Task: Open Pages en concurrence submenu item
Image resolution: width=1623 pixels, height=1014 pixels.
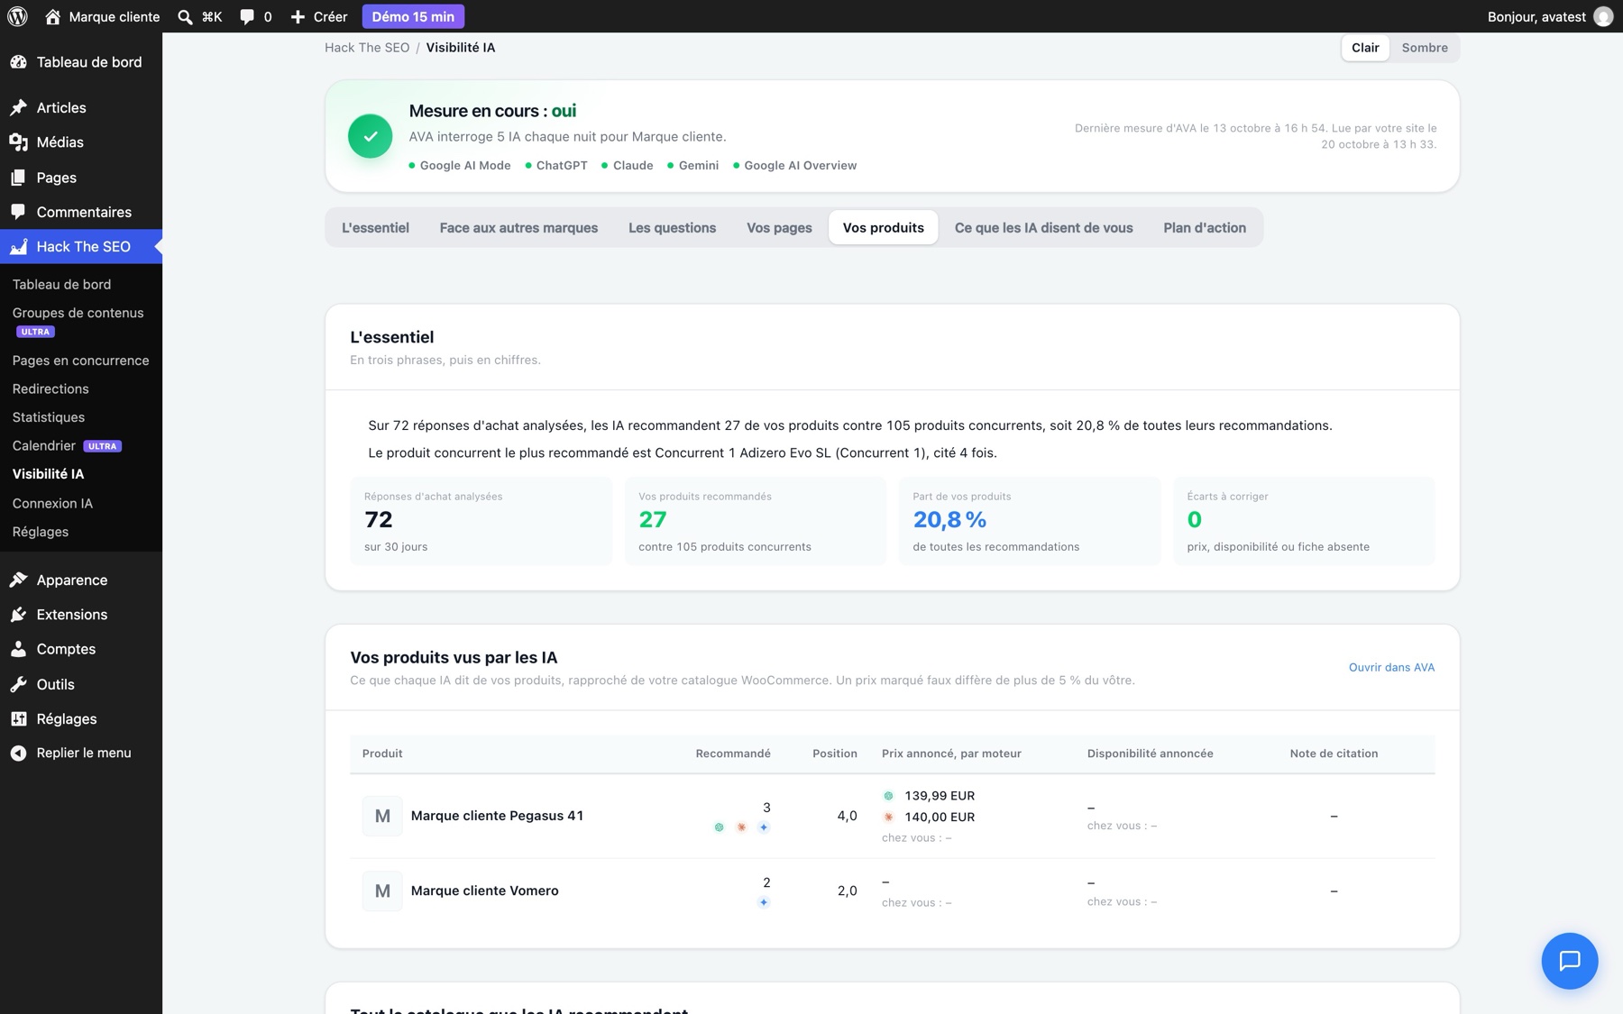Action: point(81,361)
